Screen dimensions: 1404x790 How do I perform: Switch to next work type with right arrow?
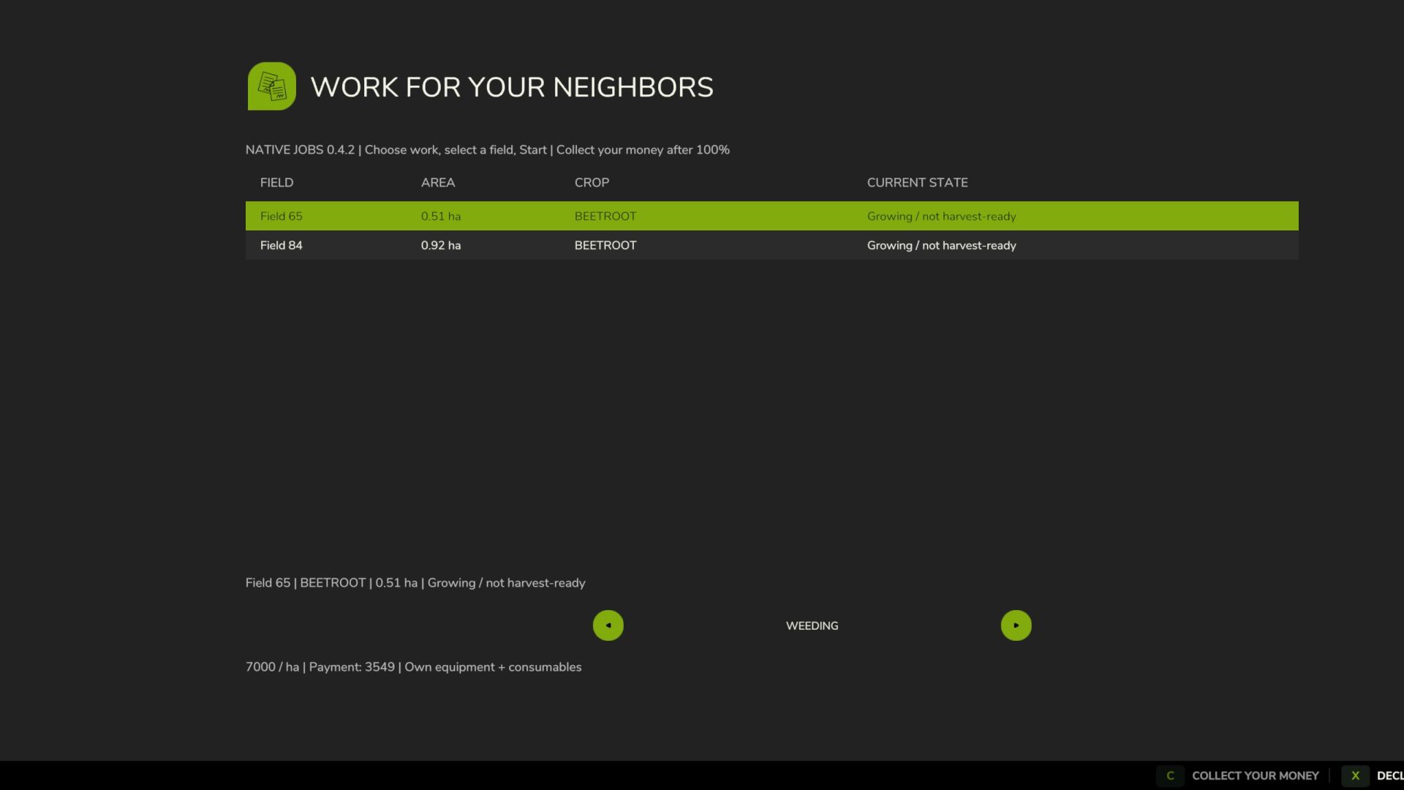pos(1016,625)
